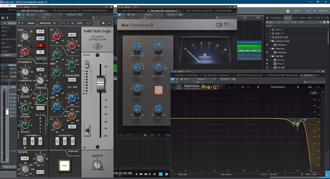Select the Melodyne effect in browser

click(282, 52)
